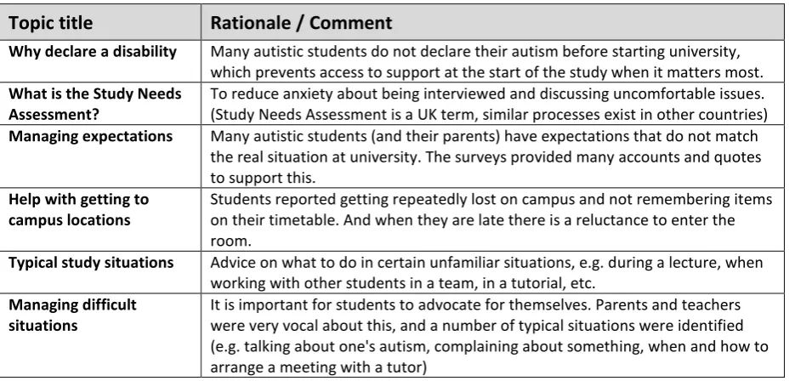This screenshot has height=381, width=795.
Task: Click advice on unfamiliar situations during a lecture
Action: pos(486,263)
